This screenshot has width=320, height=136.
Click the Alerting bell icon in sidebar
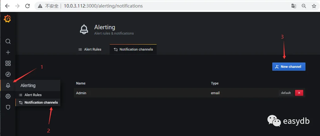(8, 85)
